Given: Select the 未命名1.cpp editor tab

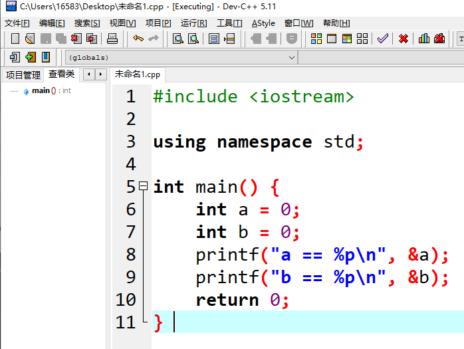Looking at the screenshot, I should pos(138,74).
